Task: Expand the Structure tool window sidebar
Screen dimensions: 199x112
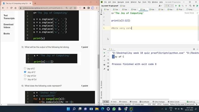Action: coord(101,85)
